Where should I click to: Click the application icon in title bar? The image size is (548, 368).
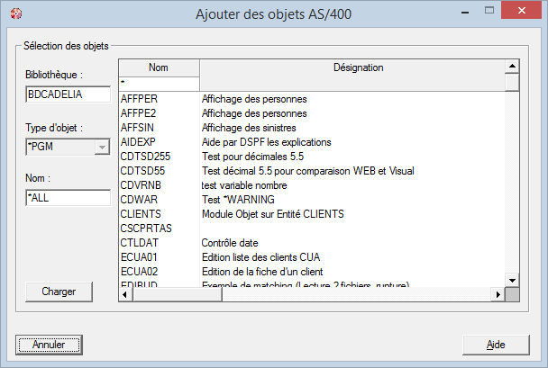(15, 14)
